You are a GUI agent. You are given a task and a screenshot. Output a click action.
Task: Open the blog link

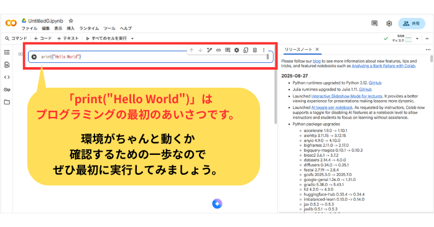(316, 61)
